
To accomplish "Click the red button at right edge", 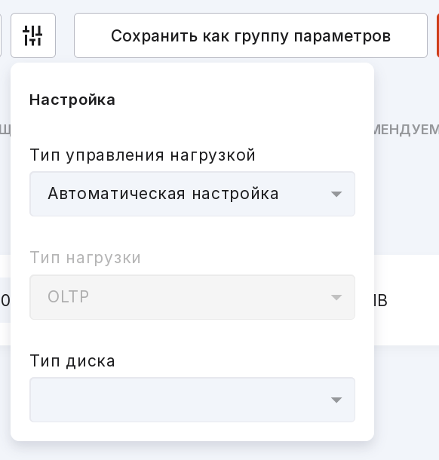I will [x=437, y=35].
